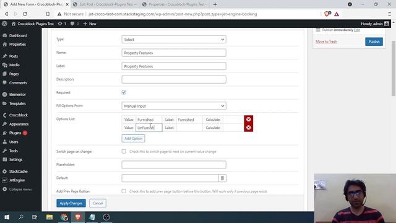The width and height of the screenshot is (396, 223).
Task: Click the Add Option button
Action: click(x=134, y=139)
